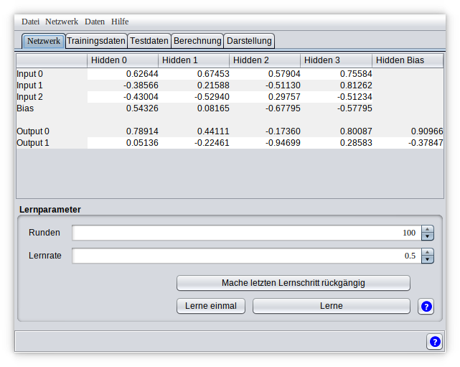This screenshot has height=367, width=460.
Task: Open the Datei menu
Action: tap(31, 22)
